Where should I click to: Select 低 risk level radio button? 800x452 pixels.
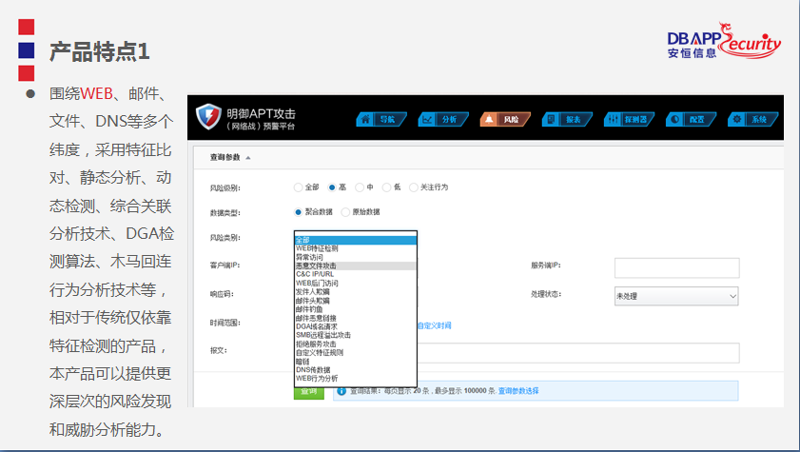[x=387, y=187]
